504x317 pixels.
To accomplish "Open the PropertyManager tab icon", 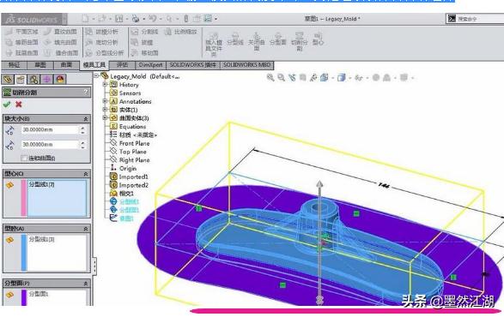I will (21, 79).
